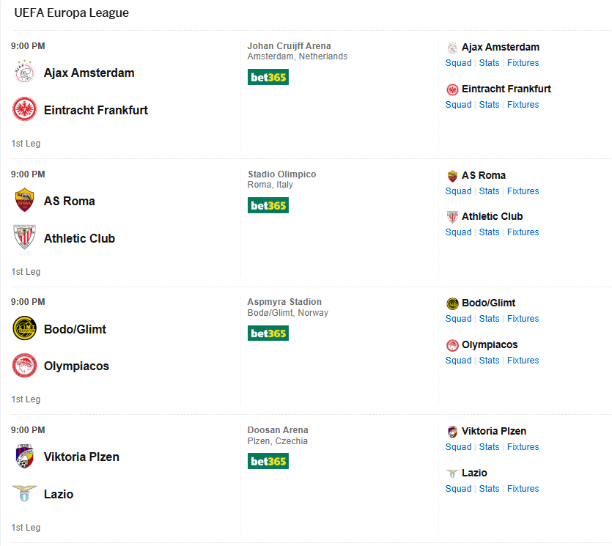Viewport: 612px width, 546px height.
Task: Open bet365 logo for Viktoria Plzen match
Action: pyautogui.click(x=268, y=461)
